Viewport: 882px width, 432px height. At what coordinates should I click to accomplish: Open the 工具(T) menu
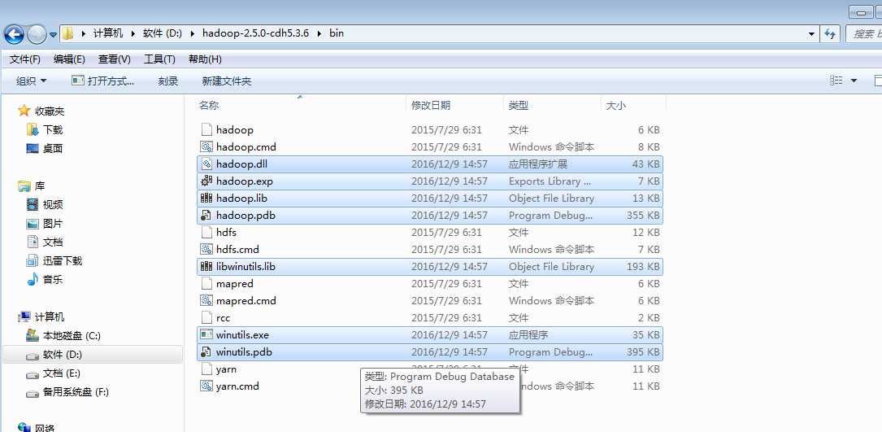coord(160,59)
